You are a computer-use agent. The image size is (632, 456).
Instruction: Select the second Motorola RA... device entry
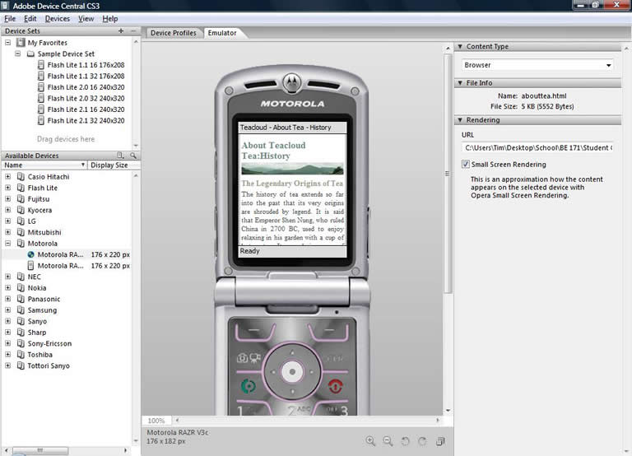click(66, 266)
